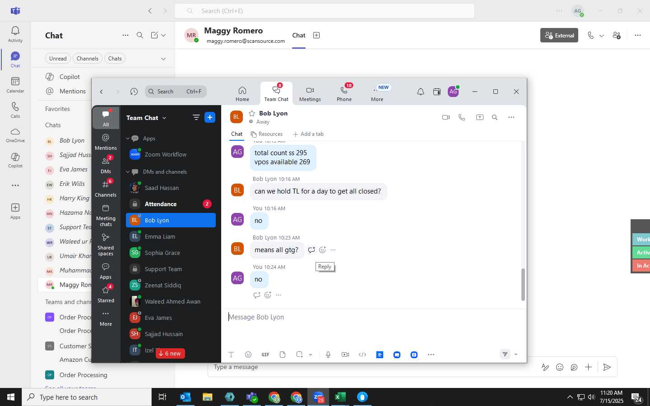This screenshot has width=650, height=406.
Task: Open the Zoom Workflow app chat
Action: click(x=171, y=154)
